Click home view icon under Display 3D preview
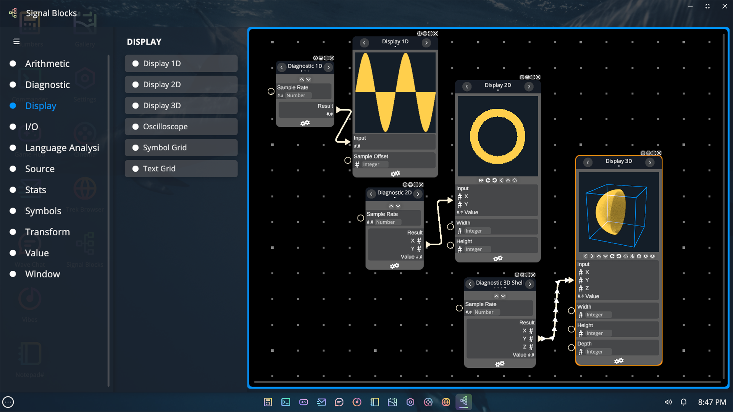733x412 pixels. coord(625,256)
